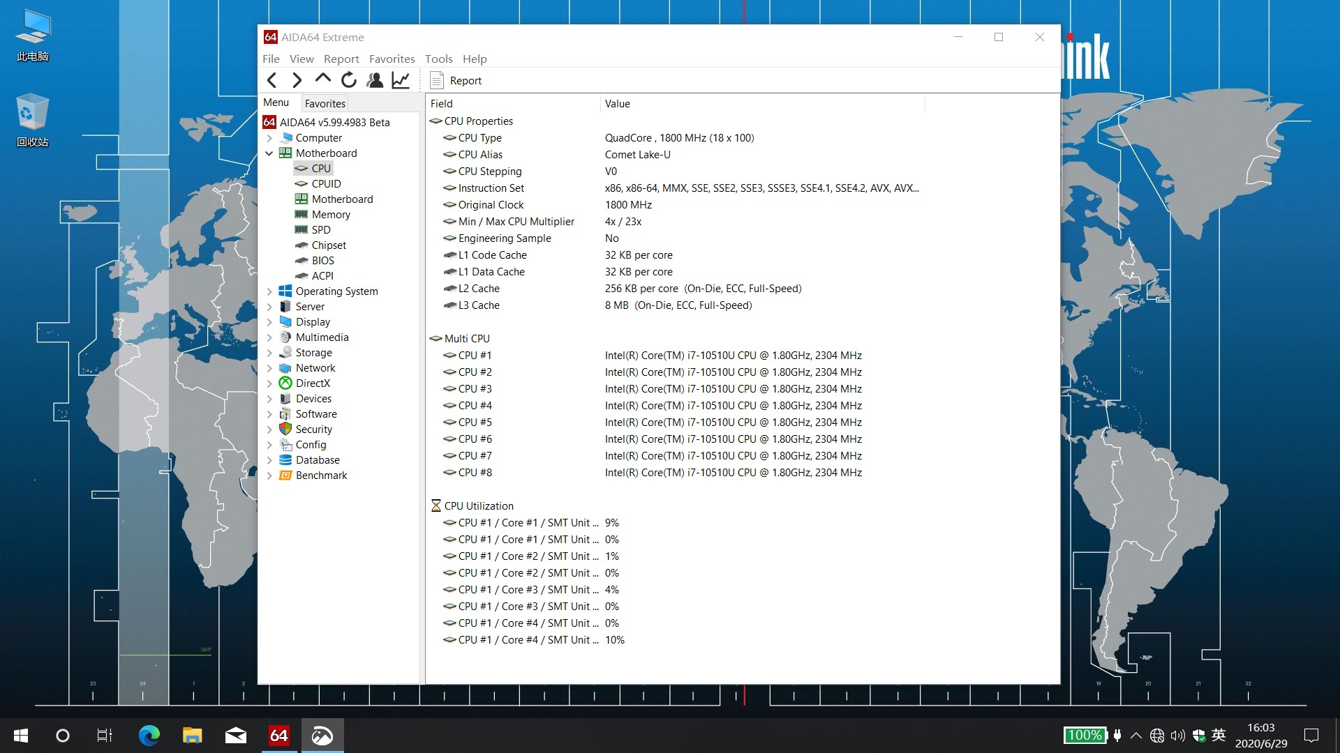The height and width of the screenshot is (753, 1340).
Task: Open the View menu
Action: [x=301, y=59]
